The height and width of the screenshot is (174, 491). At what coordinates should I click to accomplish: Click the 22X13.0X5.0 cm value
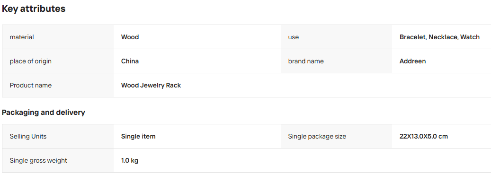424,137
